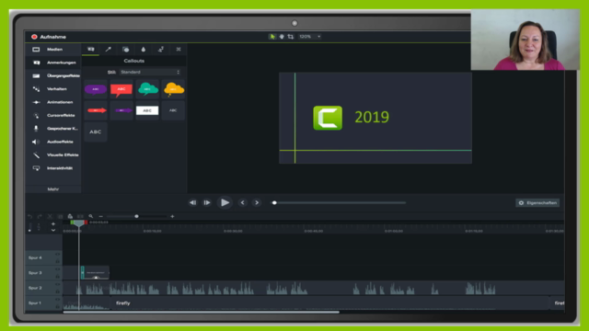Add a new track with plus
The height and width of the screenshot is (331, 589).
point(53,223)
